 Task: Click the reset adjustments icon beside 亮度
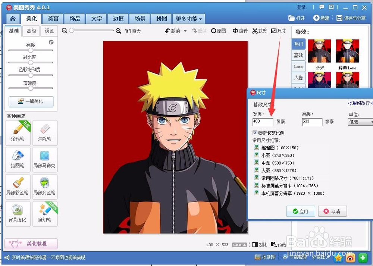(51, 42)
